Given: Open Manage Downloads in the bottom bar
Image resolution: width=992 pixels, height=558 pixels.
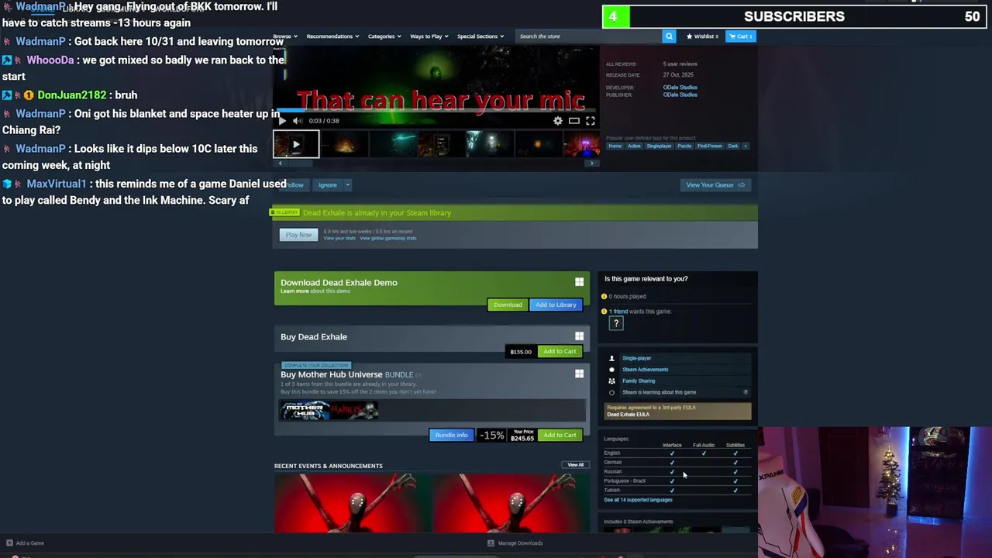Looking at the screenshot, I should [x=515, y=543].
